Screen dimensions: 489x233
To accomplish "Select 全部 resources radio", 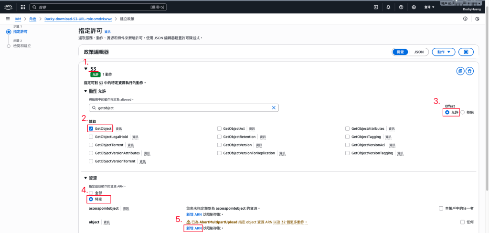I will click(91, 193).
